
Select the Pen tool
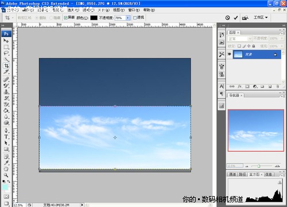6,131
